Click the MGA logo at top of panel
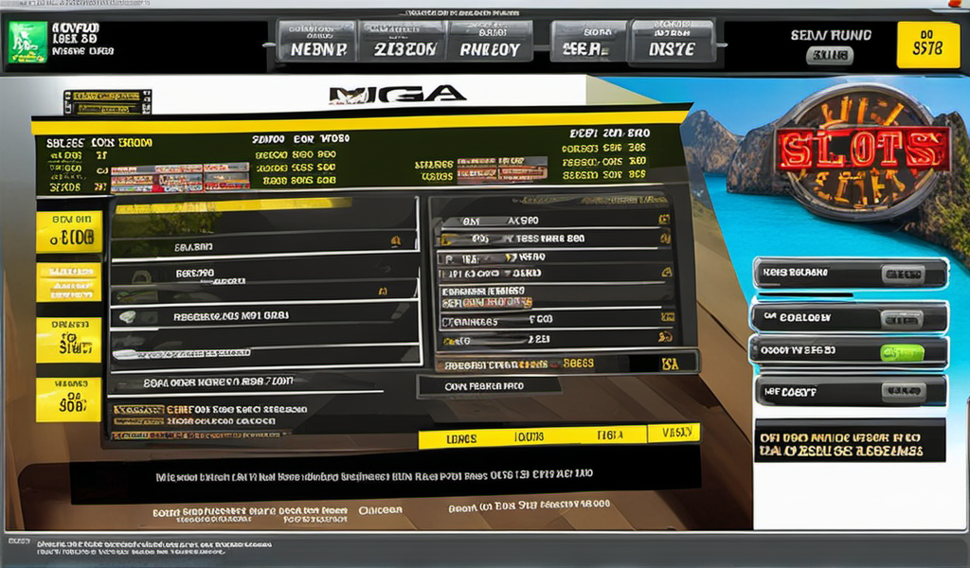 tap(397, 93)
